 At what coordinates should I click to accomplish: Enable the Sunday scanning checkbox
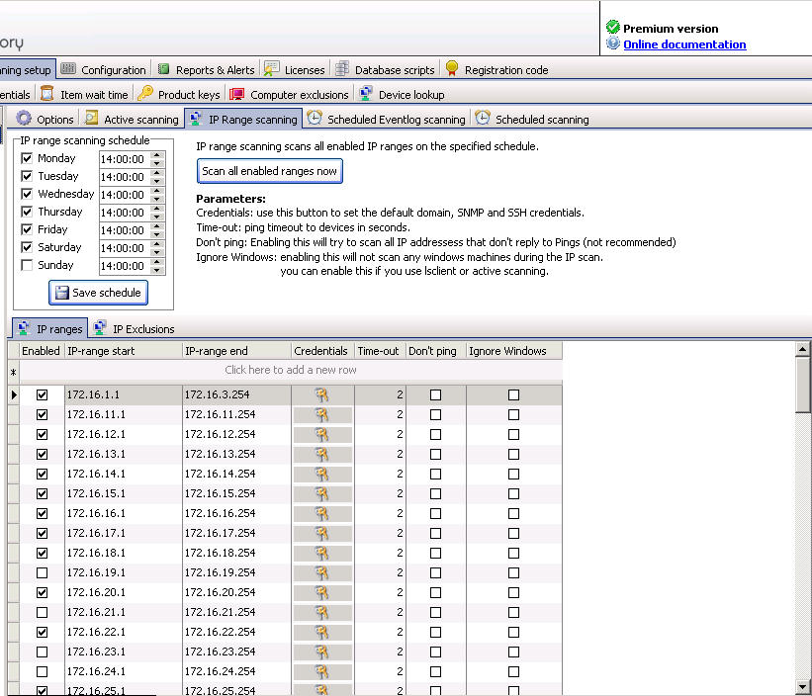point(27,265)
